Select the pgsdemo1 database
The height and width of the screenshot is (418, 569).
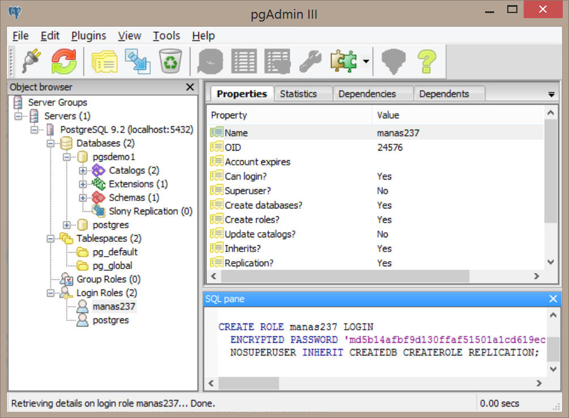(113, 157)
